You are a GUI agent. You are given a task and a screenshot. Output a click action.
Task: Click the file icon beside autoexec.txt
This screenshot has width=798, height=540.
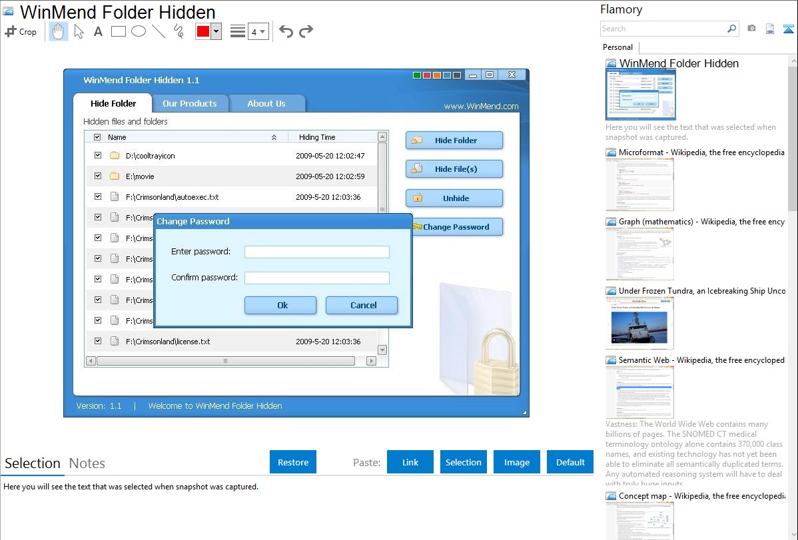(x=115, y=197)
